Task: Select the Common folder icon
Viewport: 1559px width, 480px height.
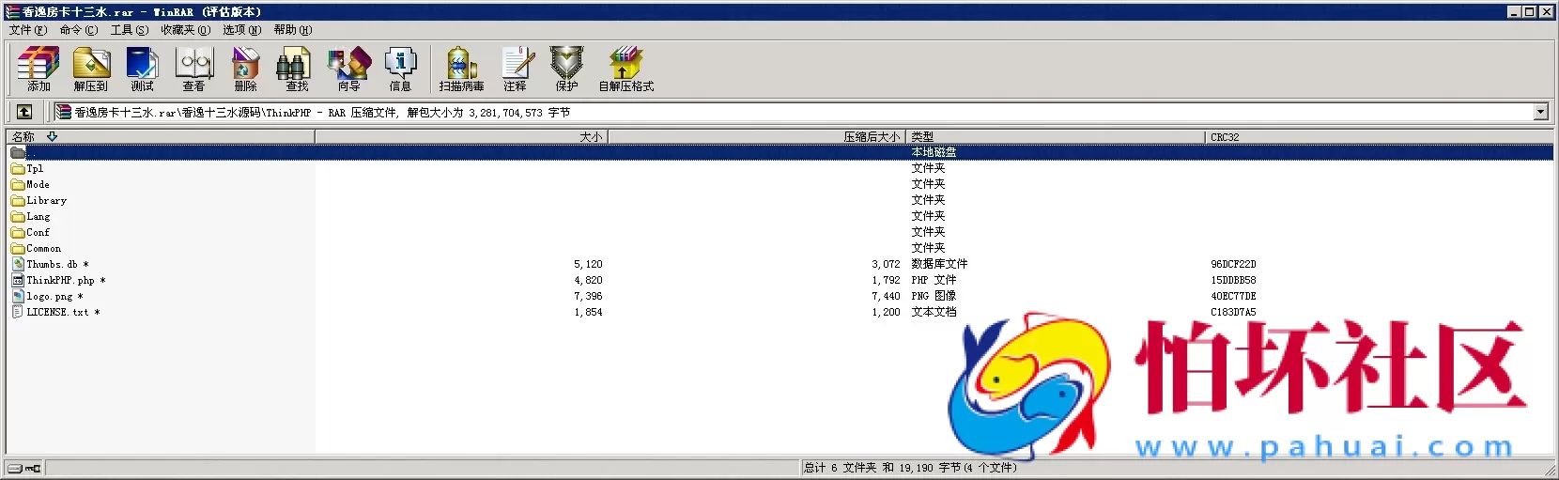Action: point(18,249)
